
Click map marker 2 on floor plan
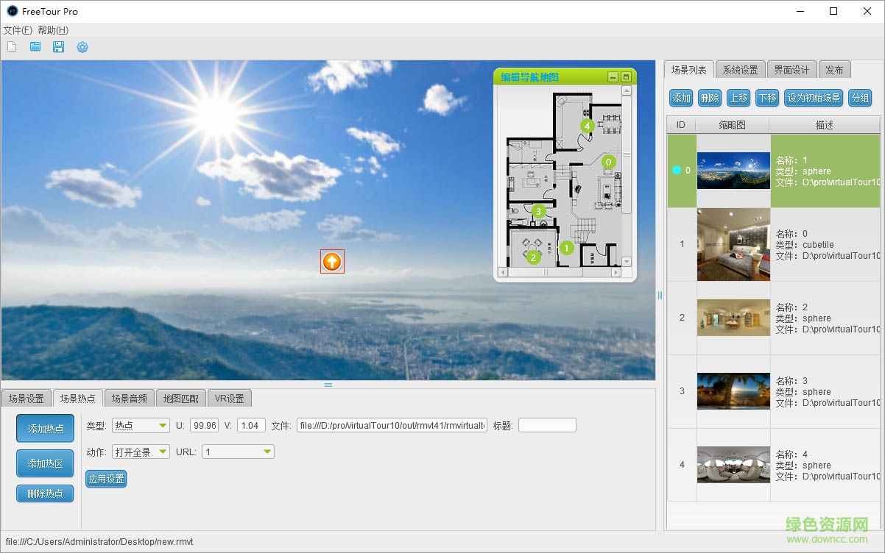click(533, 257)
